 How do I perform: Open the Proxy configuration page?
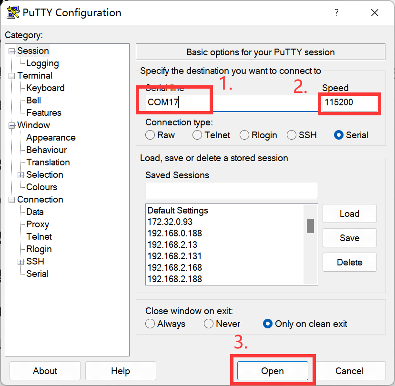click(37, 224)
